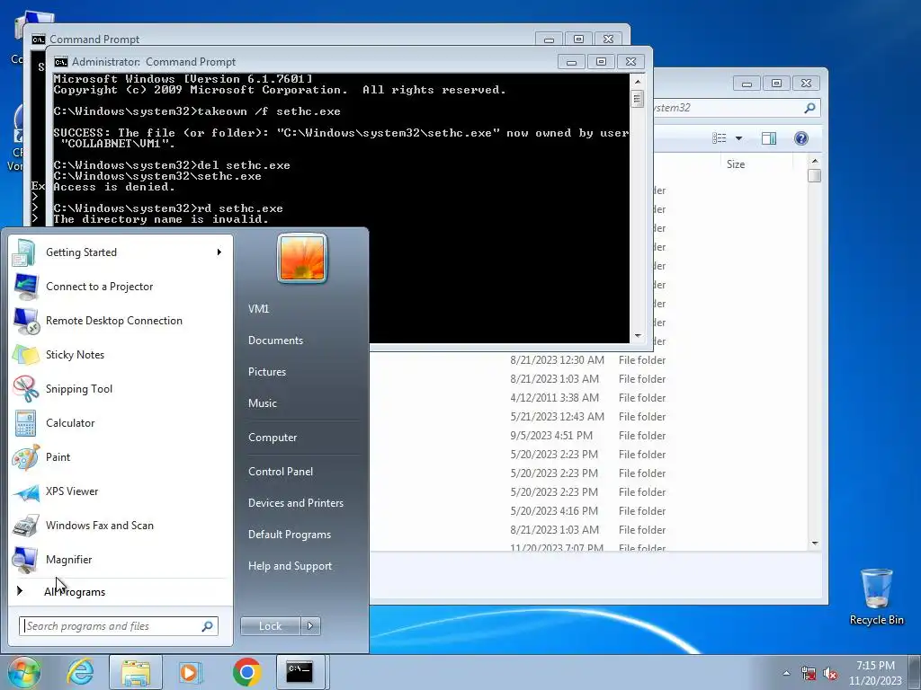Open Pictures from the Start menu
The image size is (921, 690).
click(266, 372)
